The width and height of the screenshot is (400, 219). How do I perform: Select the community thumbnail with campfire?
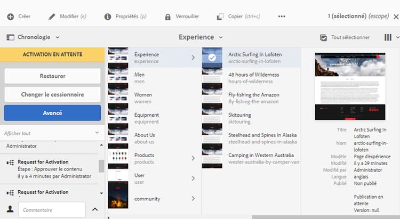point(118,195)
